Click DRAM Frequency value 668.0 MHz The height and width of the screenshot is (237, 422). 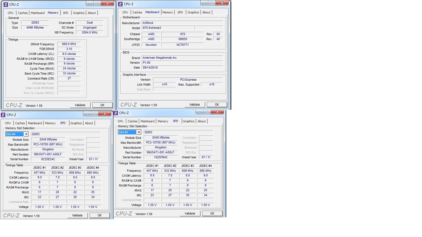pos(69,44)
